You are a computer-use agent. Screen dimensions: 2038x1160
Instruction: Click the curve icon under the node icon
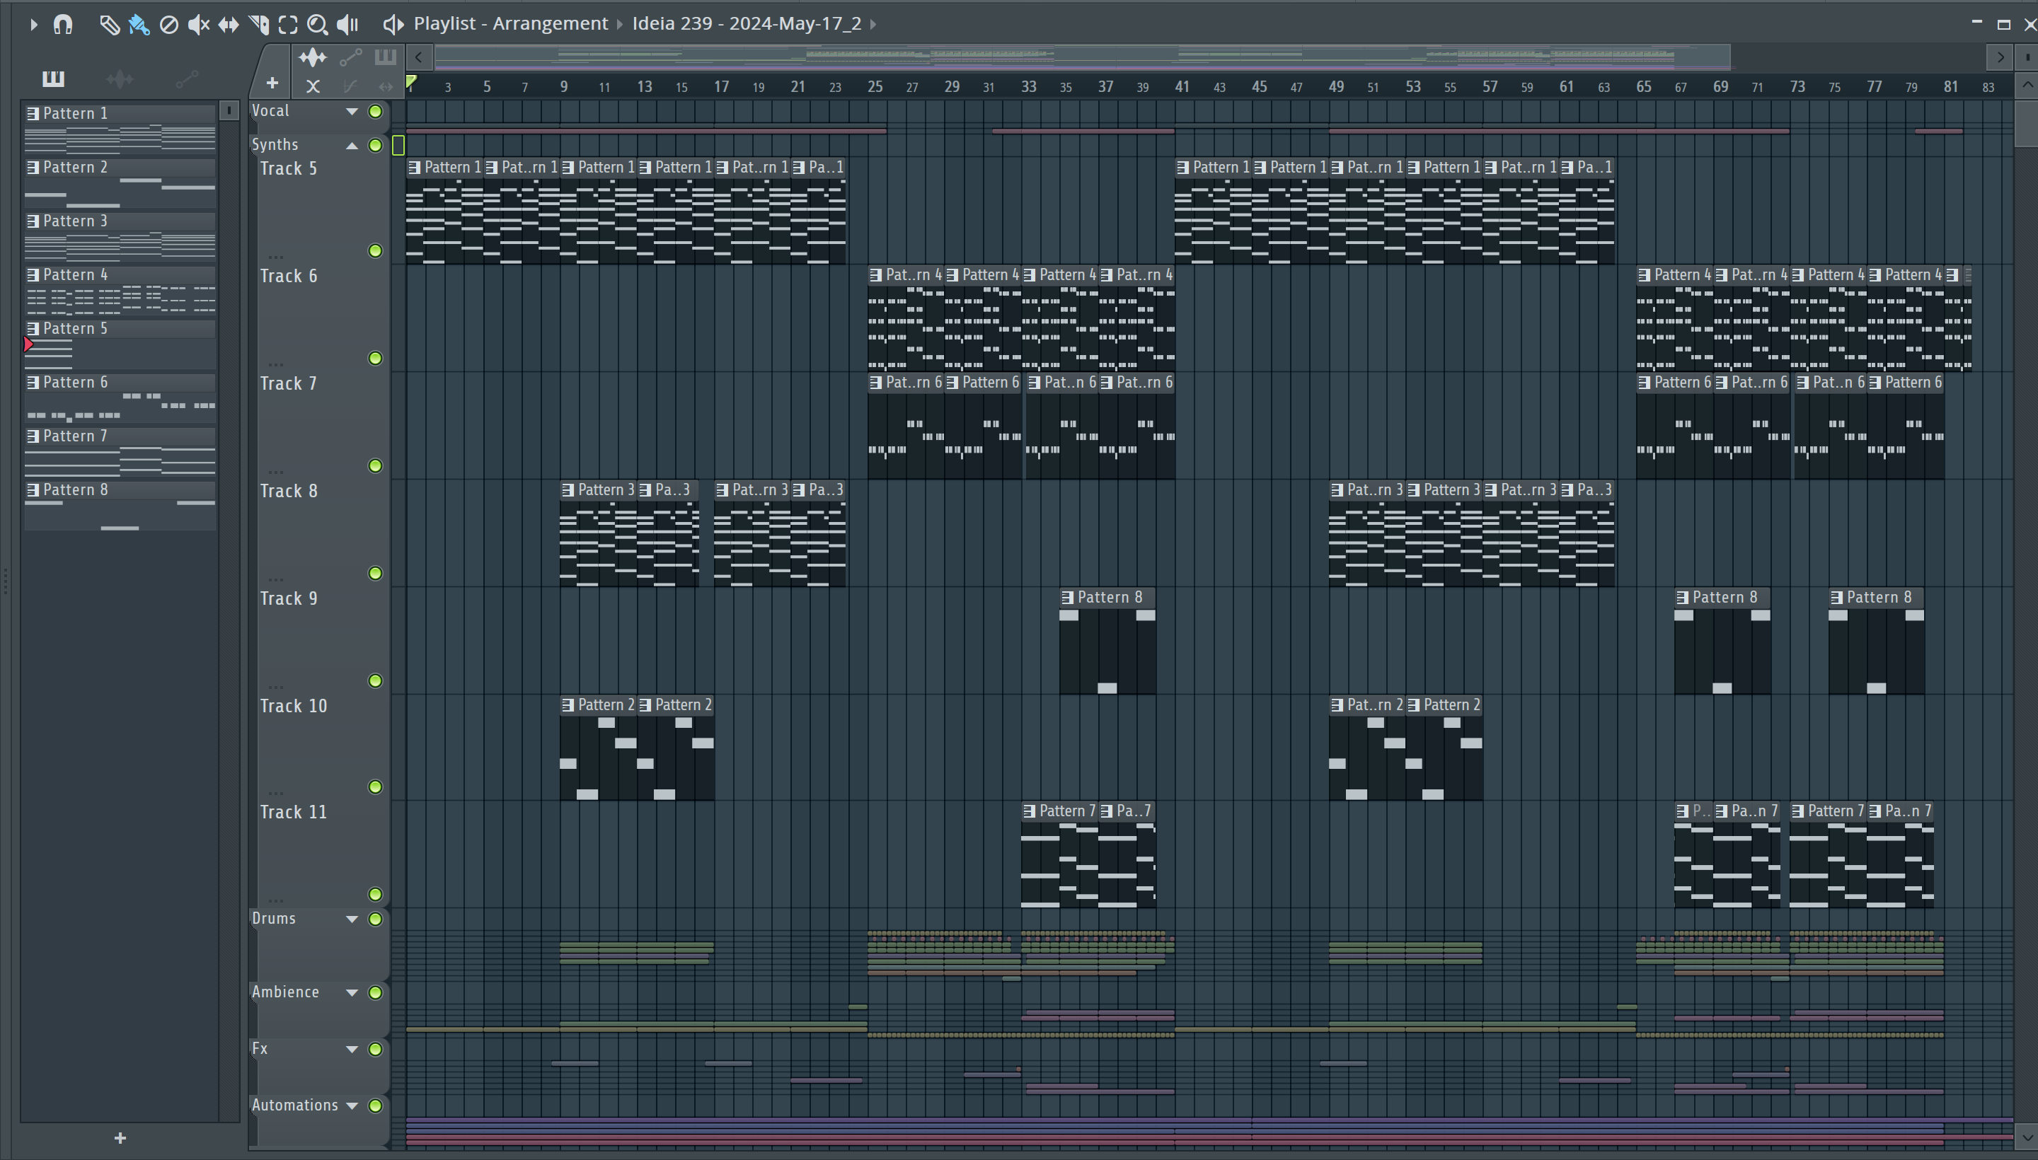(350, 86)
